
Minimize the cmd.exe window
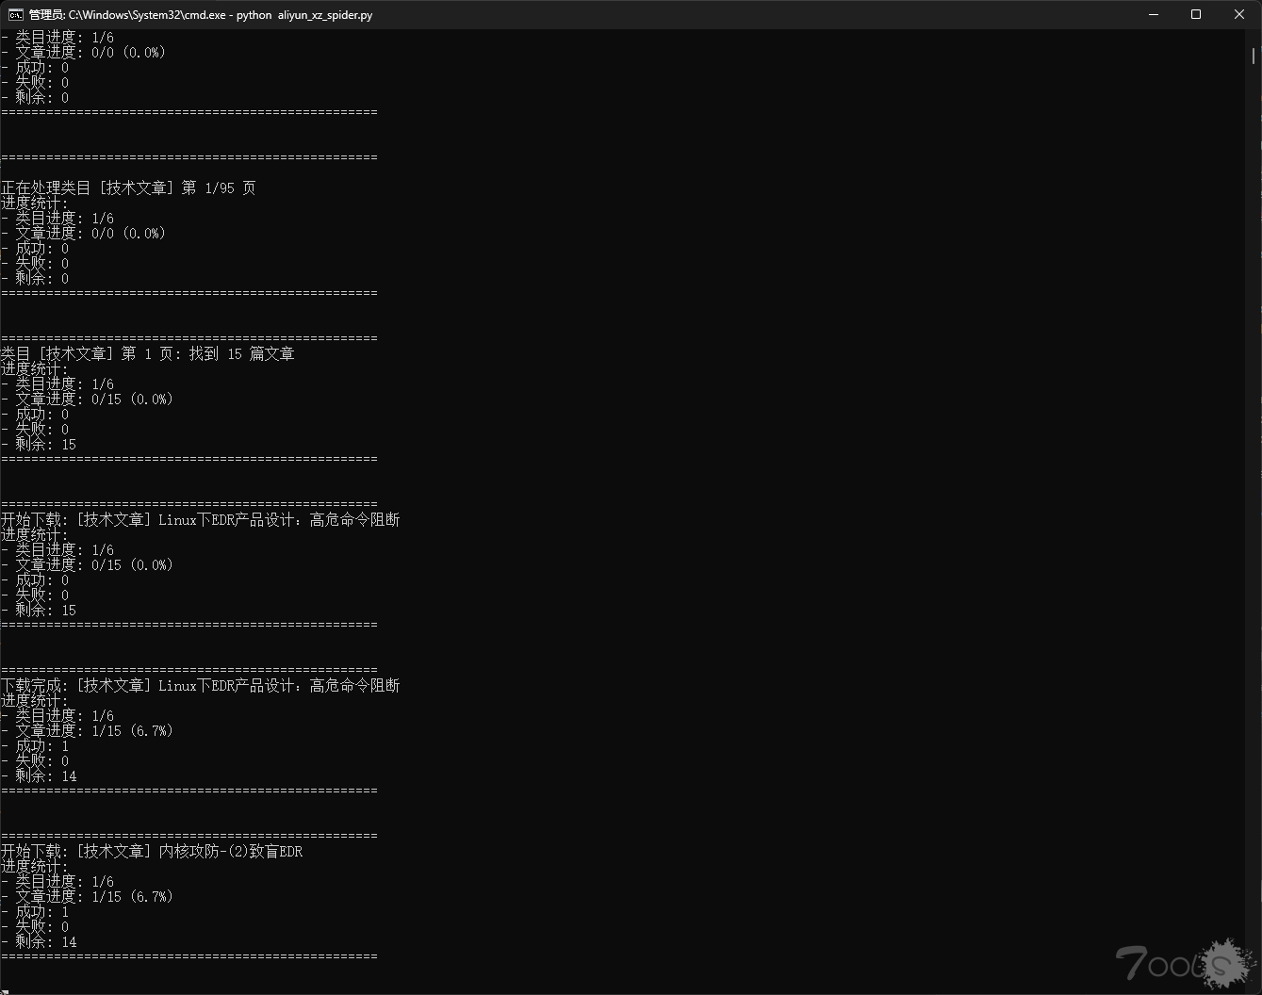[1154, 14]
